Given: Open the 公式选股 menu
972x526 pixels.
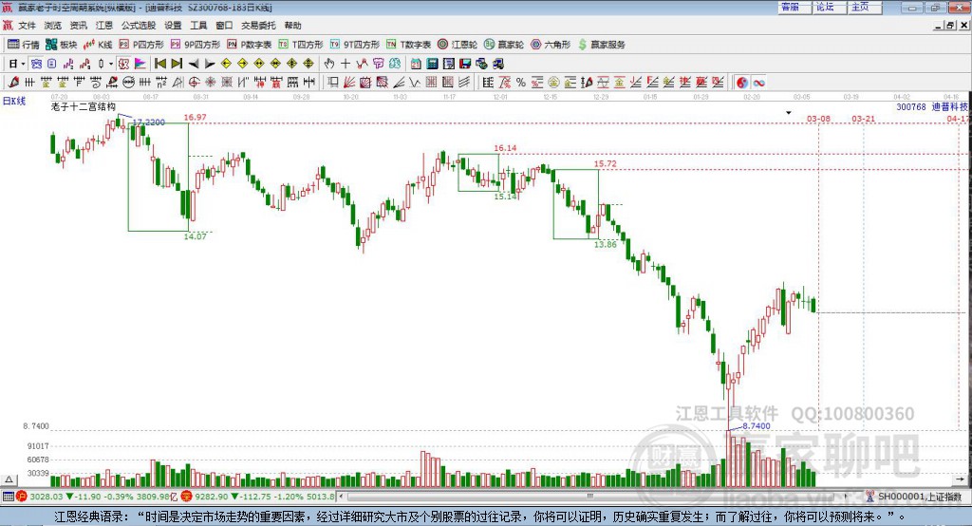Looking at the screenshot, I should pyautogui.click(x=139, y=26).
